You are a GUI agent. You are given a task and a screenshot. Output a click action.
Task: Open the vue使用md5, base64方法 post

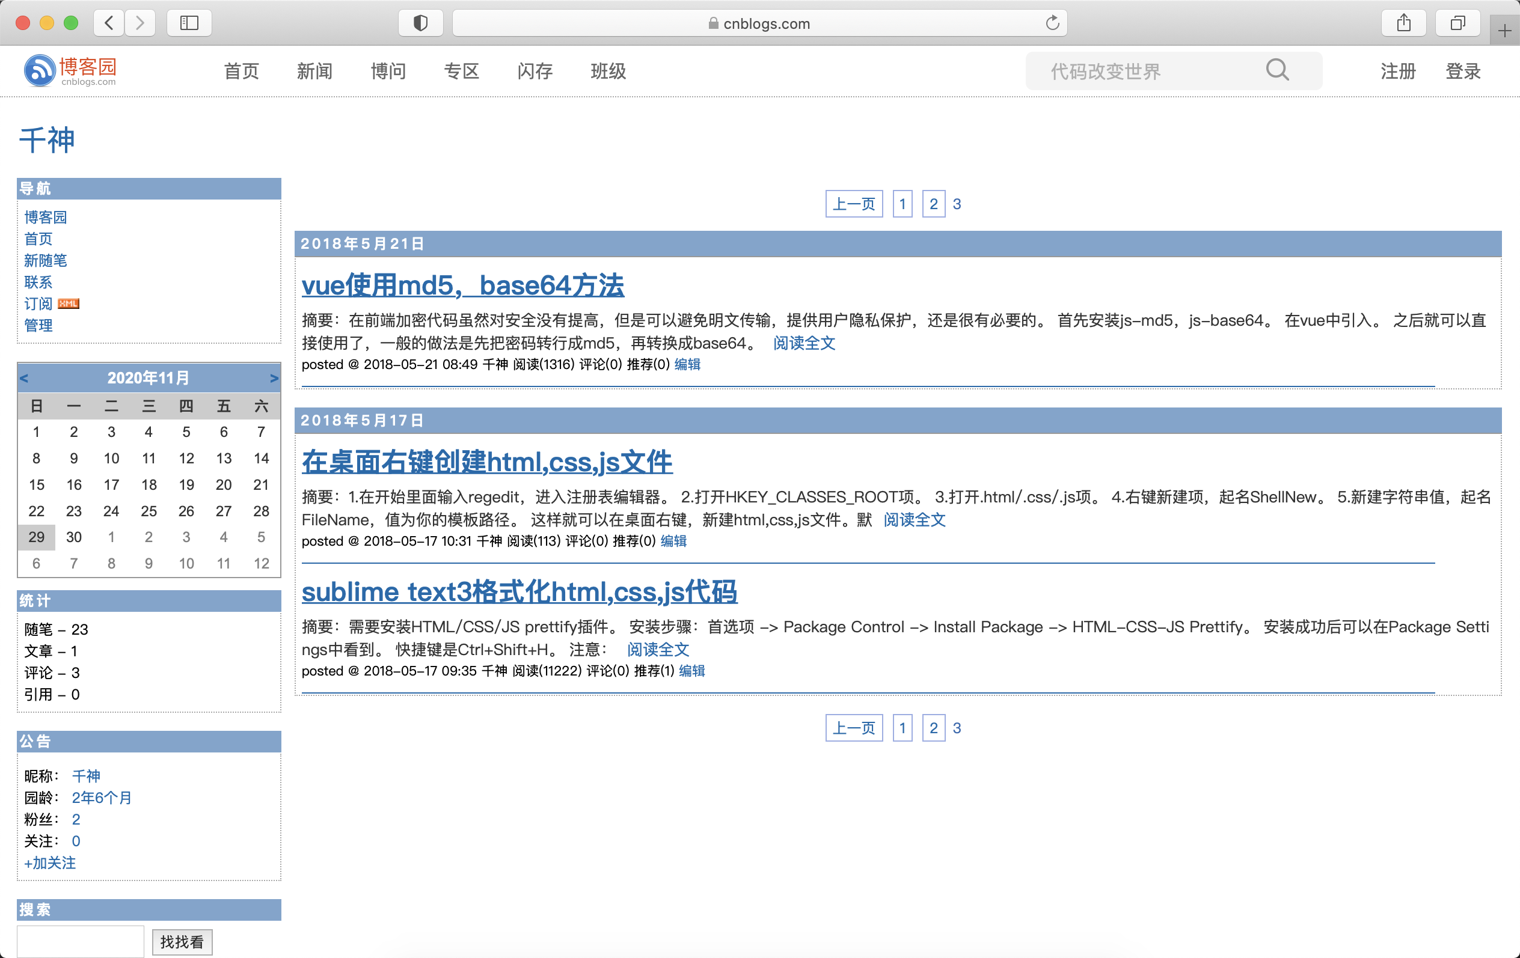point(463,285)
